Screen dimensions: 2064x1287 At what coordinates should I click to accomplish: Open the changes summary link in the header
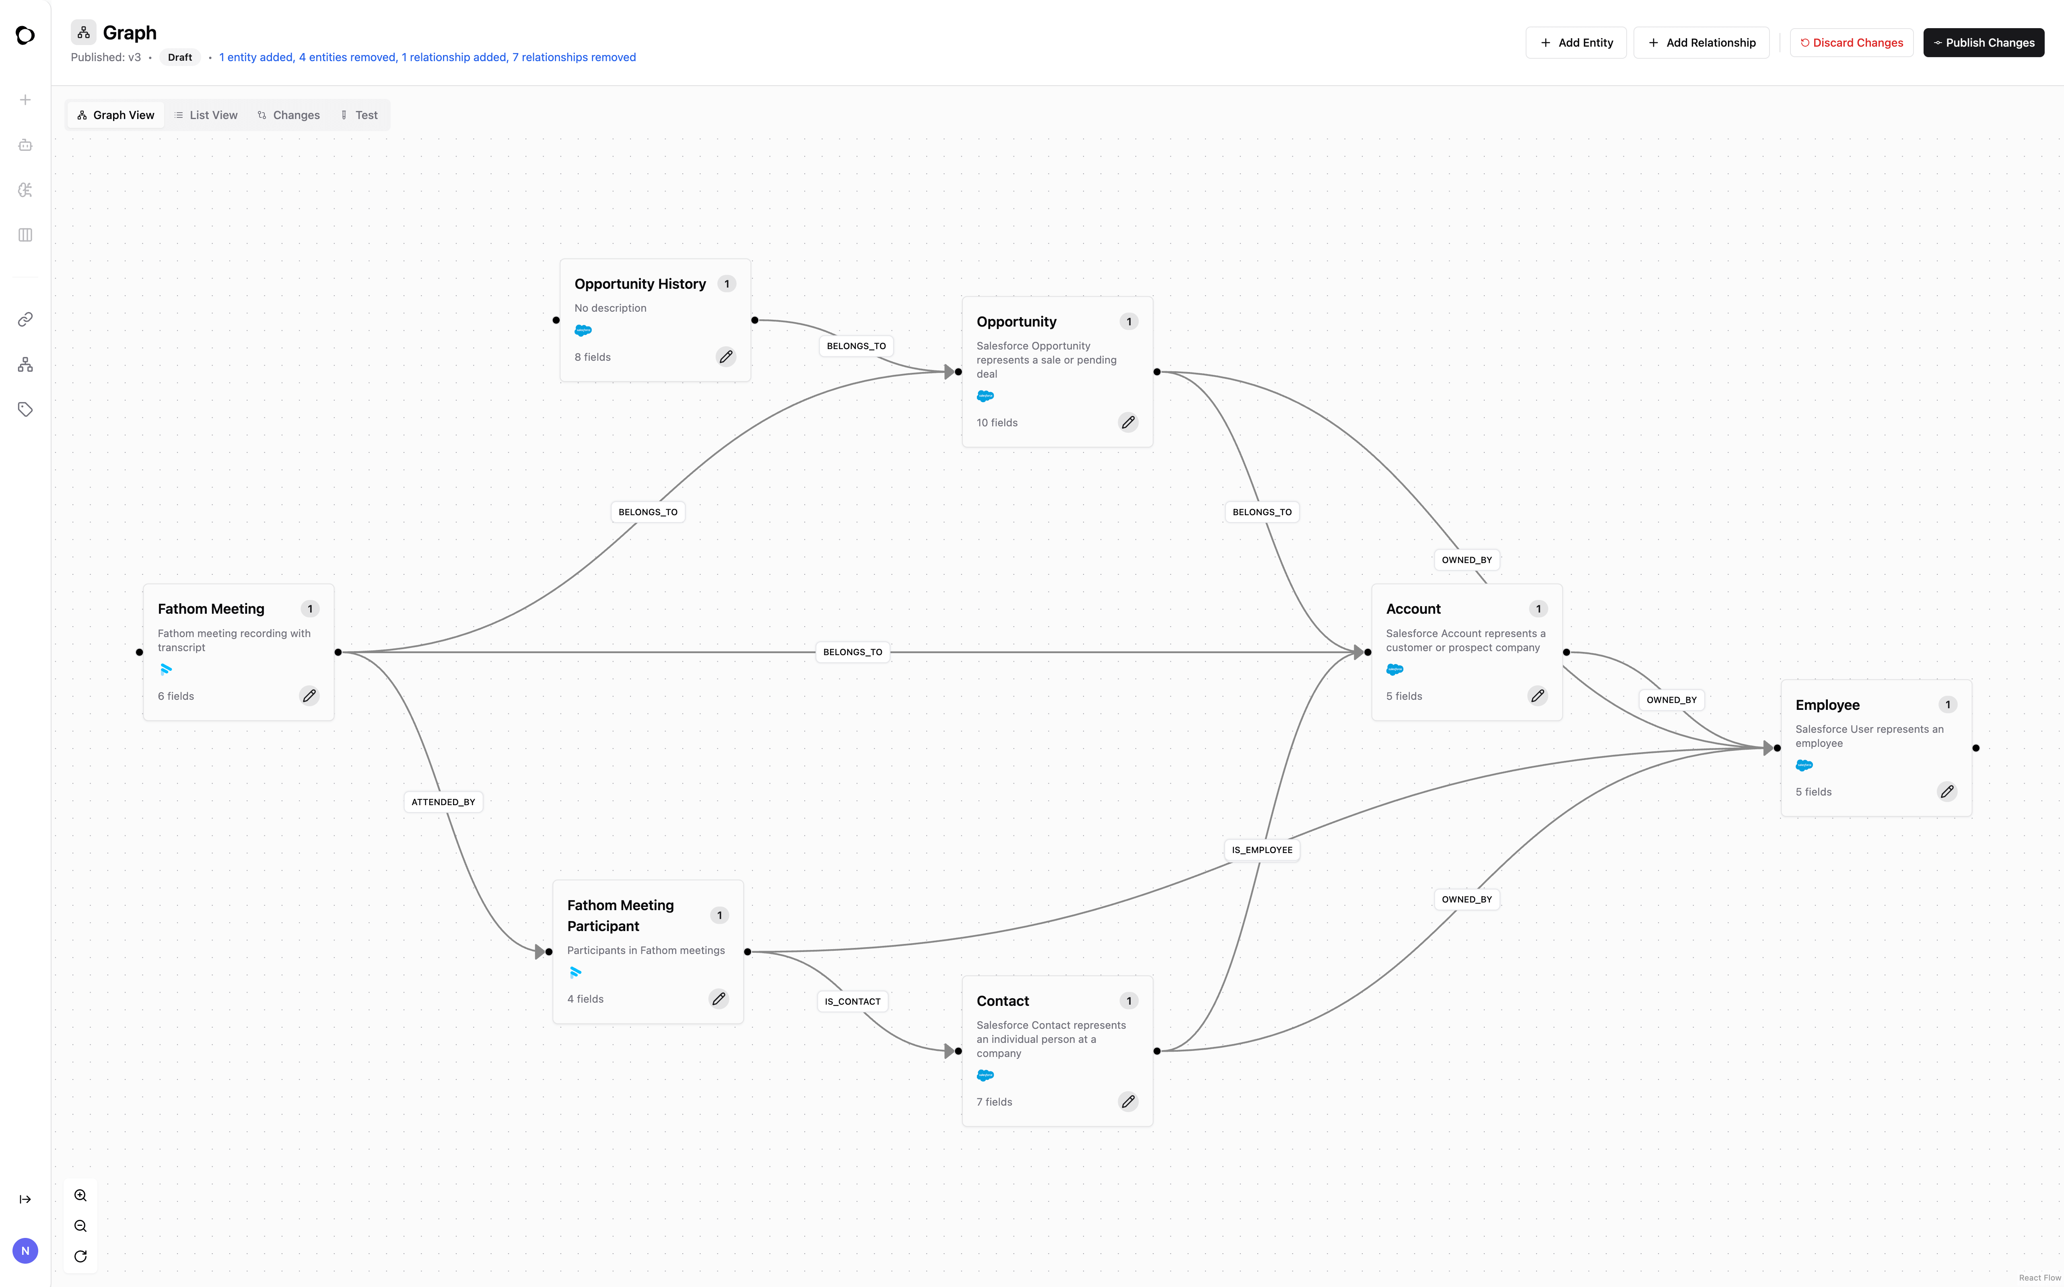click(x=427, y=57)
